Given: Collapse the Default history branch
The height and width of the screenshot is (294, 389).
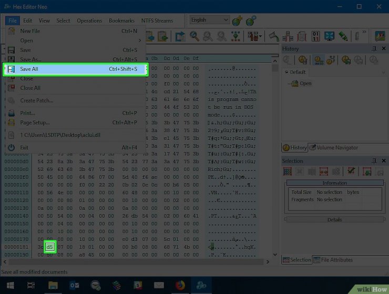Looking at the screenshot, I should pyautogui.click(x=286, y=72).
